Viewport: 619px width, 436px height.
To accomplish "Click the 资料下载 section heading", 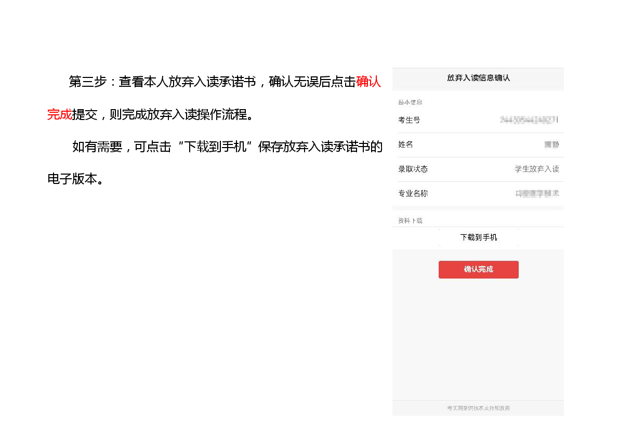I will [x=410, y=221].
